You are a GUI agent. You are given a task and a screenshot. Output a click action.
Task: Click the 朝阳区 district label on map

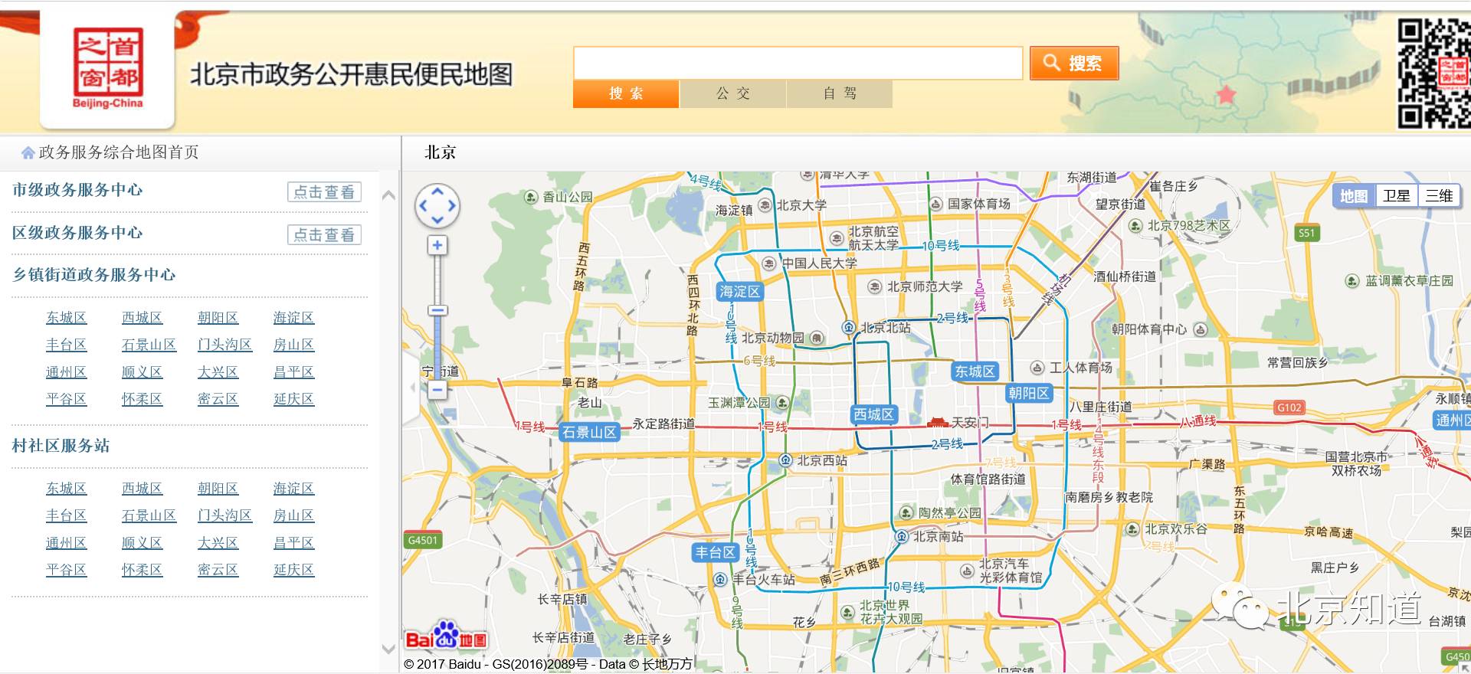[1029, 393]
